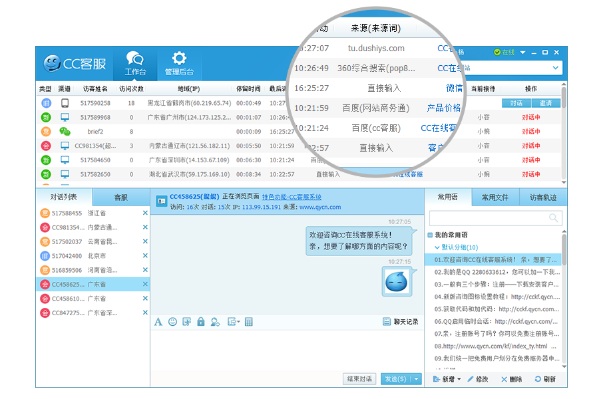Click the screenshot capture icon in chat toolbar
This screenshot has width=599, height=399.
(x=187, y=322)
